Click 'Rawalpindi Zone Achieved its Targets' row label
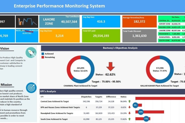 (57, 113)
